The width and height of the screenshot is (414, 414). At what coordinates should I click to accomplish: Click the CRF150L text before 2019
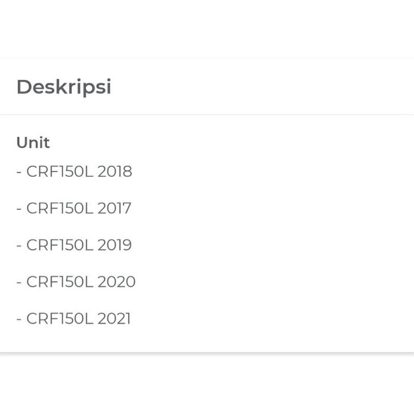point(59,245)
